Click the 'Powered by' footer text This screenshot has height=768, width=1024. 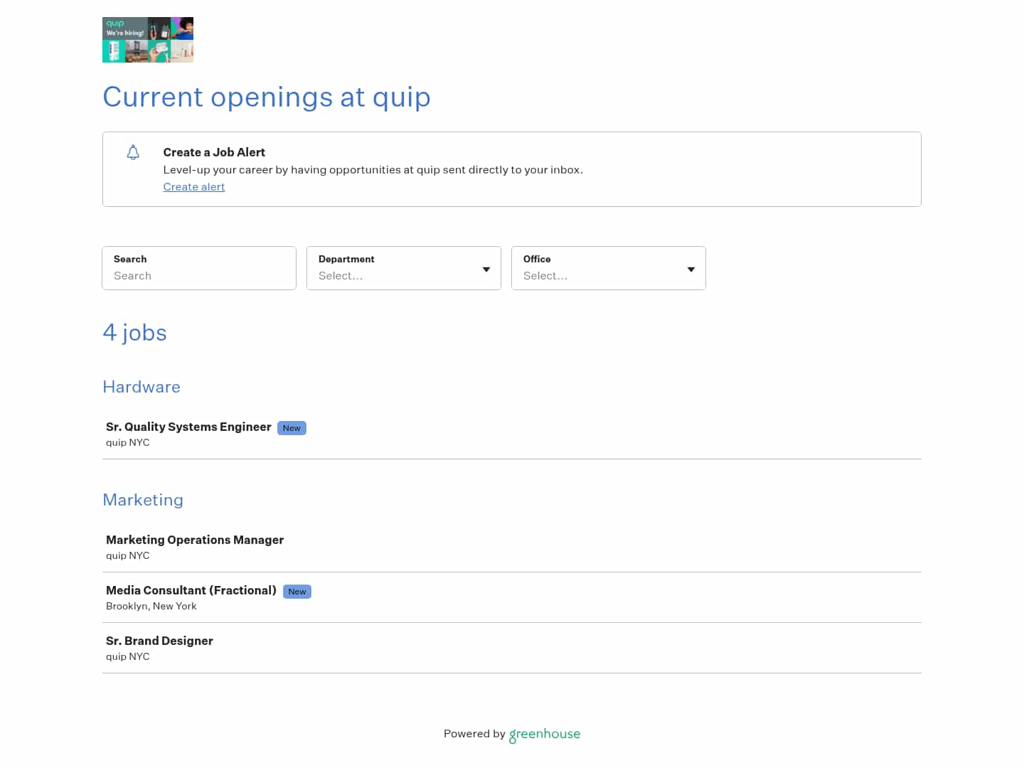[x=474, y=734]
